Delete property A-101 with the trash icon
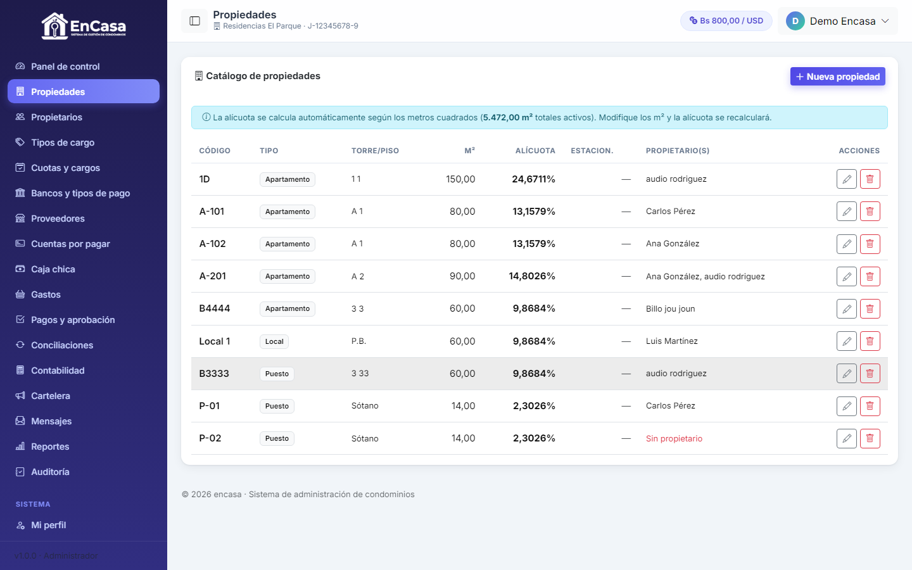This screenshot has width=912, height=570. click(x=870, y=212)
